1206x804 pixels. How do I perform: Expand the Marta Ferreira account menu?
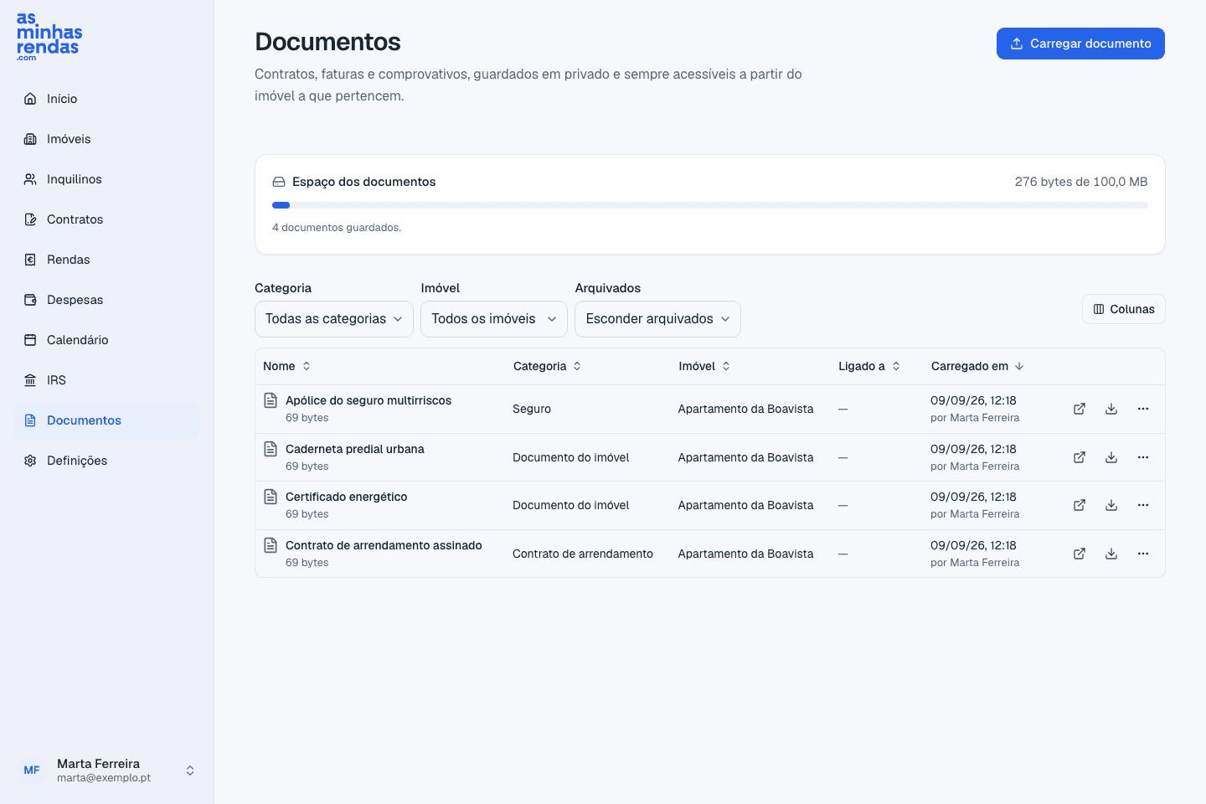tap(107, 770)
